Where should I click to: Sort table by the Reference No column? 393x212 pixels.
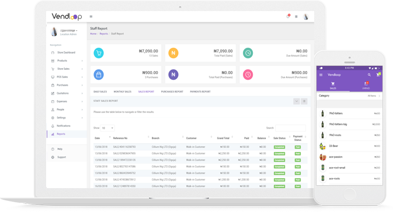coord(131,138)
